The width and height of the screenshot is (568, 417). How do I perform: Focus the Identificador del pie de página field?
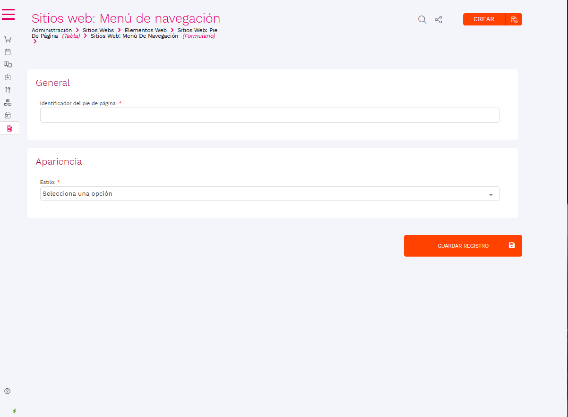pyautogui.click(x=269, y=115)
